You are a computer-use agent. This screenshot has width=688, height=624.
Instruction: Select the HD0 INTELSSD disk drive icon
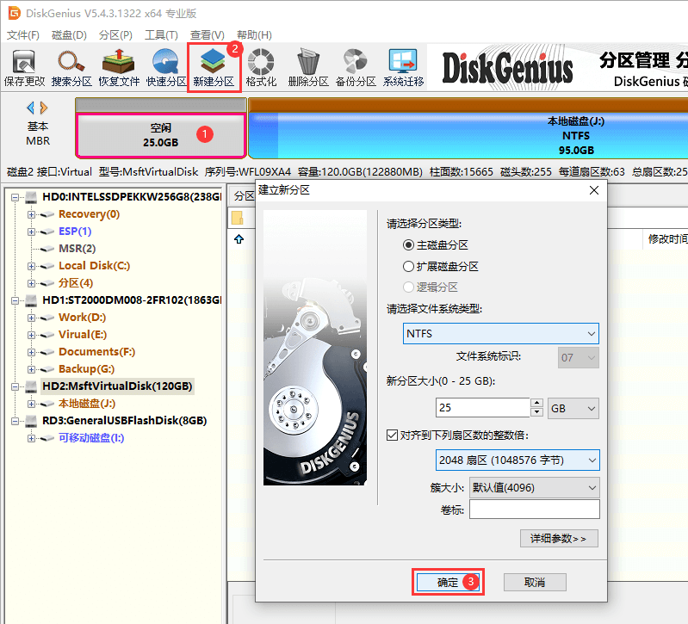pyautogui.click(x=31, y=197)
